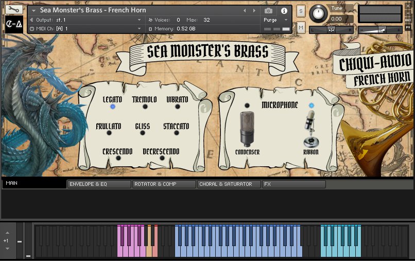Go to the next instrument arrow
Viewport: 415px width, 261px height.
pos(253,10)
